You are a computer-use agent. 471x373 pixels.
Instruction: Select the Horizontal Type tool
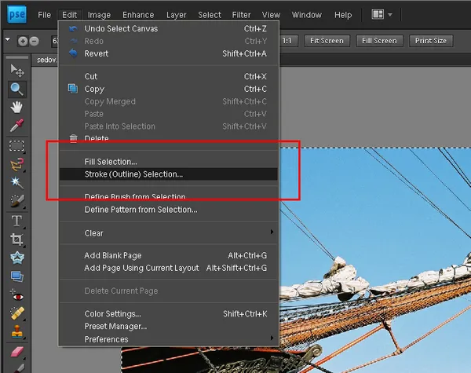16,221
